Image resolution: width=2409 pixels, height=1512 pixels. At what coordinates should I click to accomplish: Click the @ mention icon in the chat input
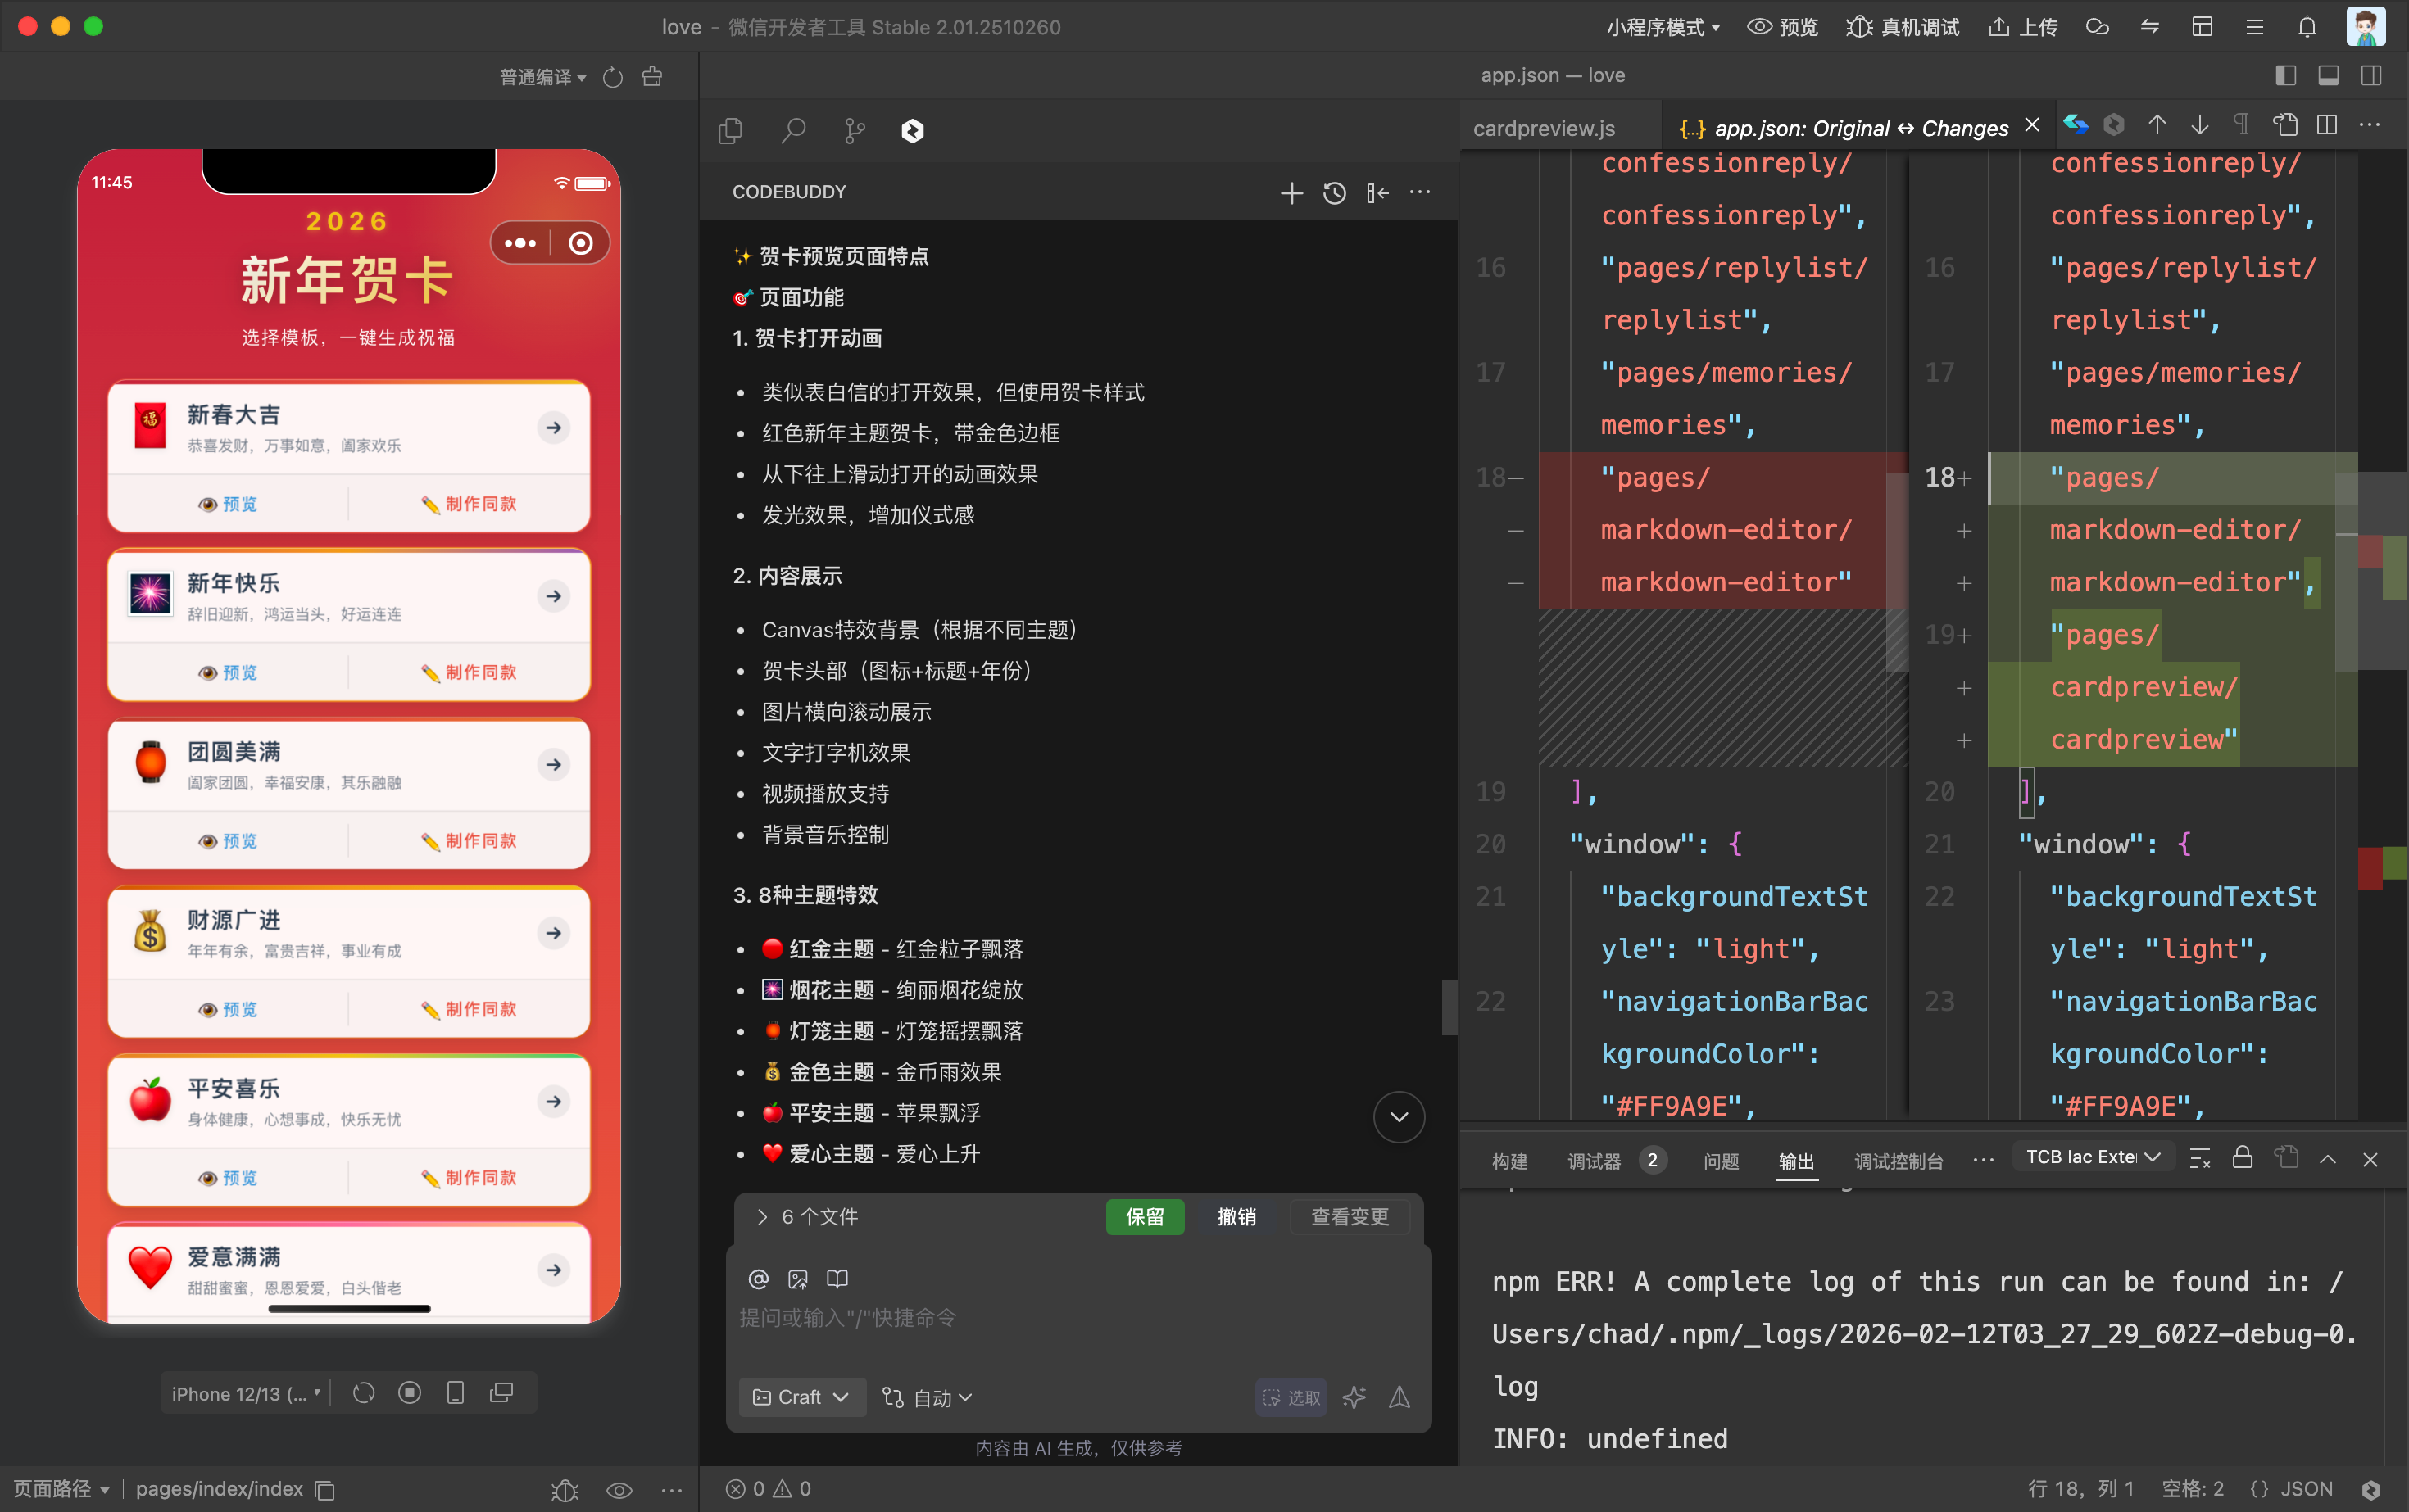[758, 1279]
